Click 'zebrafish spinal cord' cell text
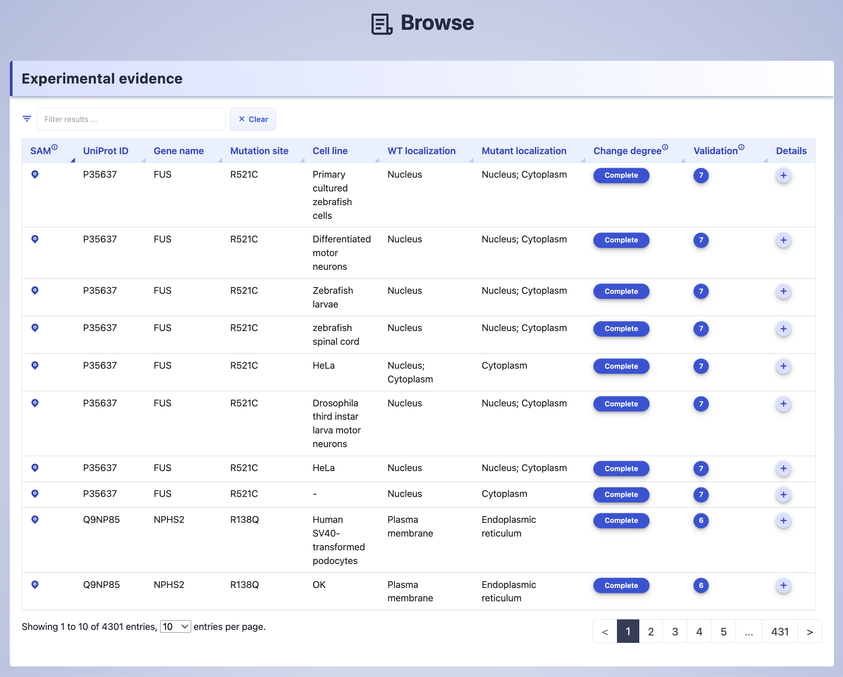The width and height of the screenshot is (843, 677). click(x=336, y=335)
